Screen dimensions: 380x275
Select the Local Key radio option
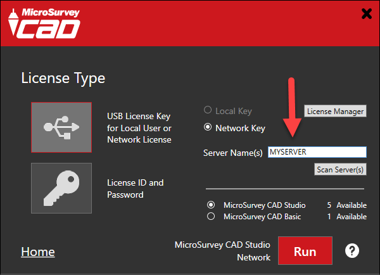(208, 110)
